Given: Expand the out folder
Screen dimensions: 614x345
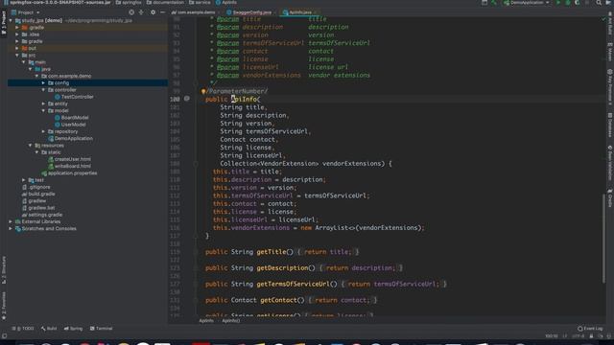Looking at the screenshot, I should click(17, 48).
